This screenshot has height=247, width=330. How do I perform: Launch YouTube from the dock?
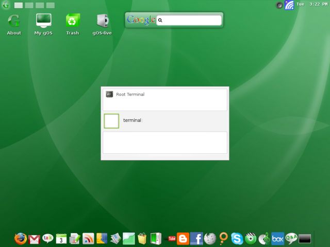coord(171,238)
